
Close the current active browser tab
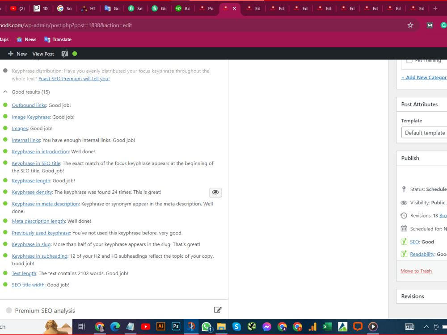(234, 8)
